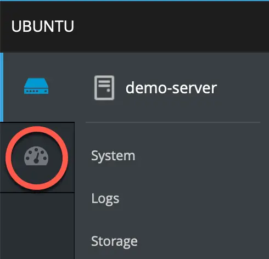Click empty sidebar area below gauge icon
Image resolution: width=269 pixels, height=259 pixels.
coord(37,226)
